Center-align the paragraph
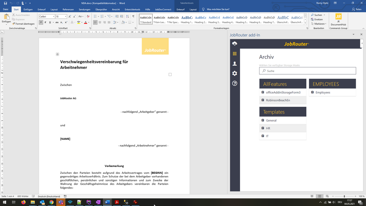This screenshot has width=366, height=206. 100,22
